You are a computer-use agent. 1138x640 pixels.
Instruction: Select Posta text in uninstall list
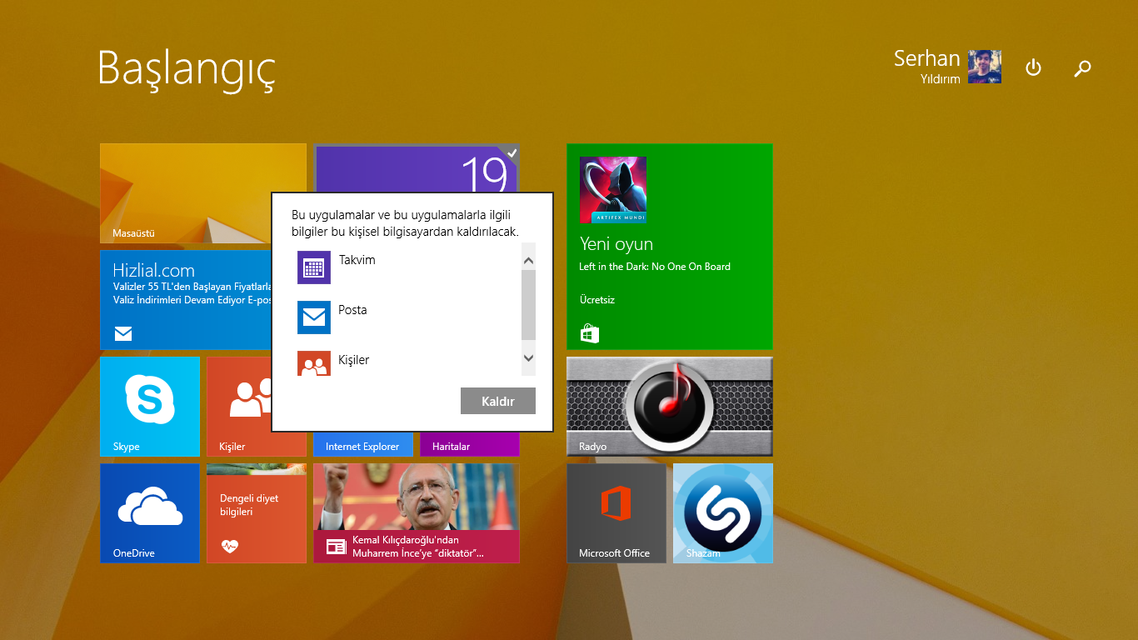[352, 310]
